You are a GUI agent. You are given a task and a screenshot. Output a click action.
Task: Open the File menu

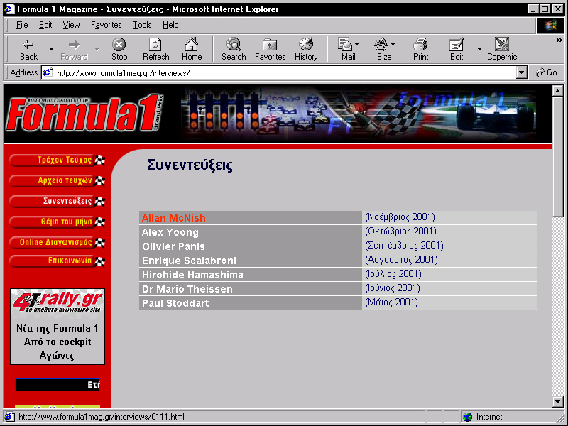(22, 25)
